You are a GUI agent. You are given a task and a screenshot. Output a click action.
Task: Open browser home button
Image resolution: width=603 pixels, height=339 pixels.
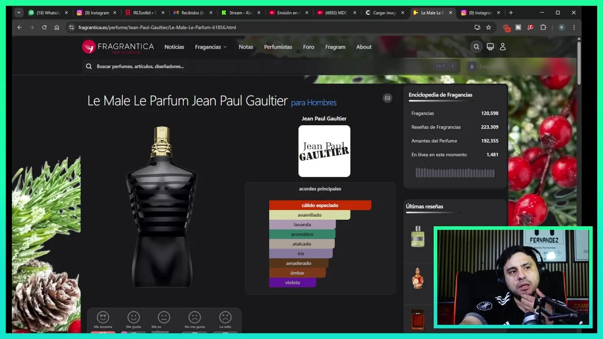point(57,27)
